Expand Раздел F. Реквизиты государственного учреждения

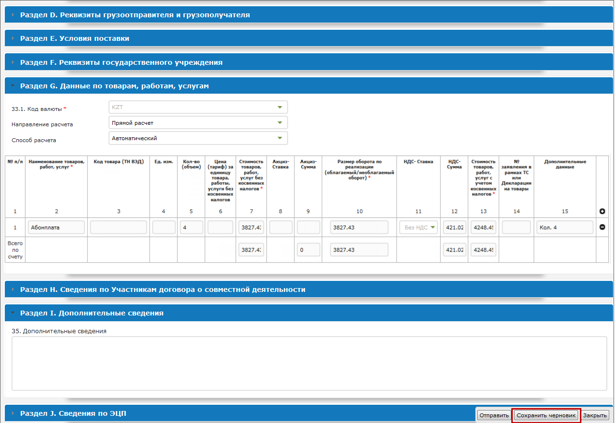[x=309, y=62]
